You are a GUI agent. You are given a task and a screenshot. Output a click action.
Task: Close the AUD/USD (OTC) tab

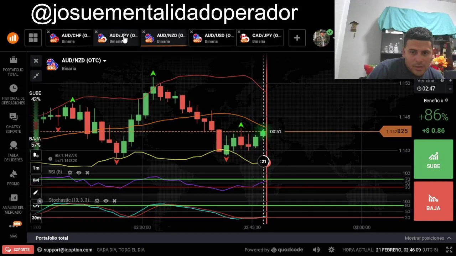click(x=191, y=32)
